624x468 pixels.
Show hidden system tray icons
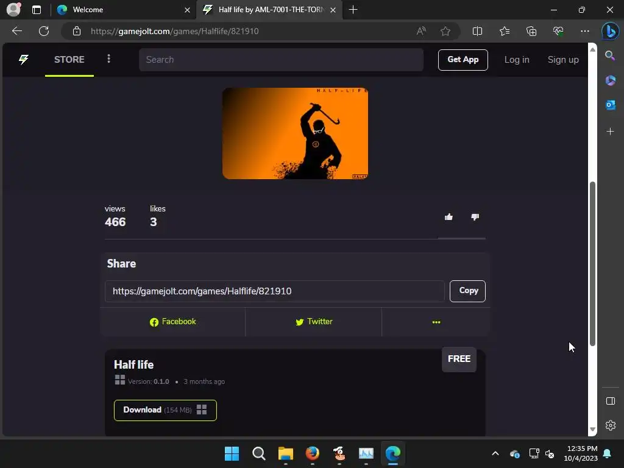tap(495, 453)
